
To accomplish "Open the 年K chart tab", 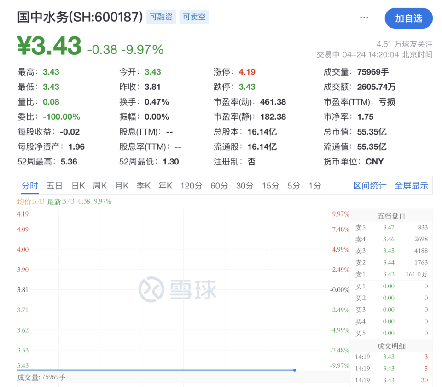I will 165,186.
